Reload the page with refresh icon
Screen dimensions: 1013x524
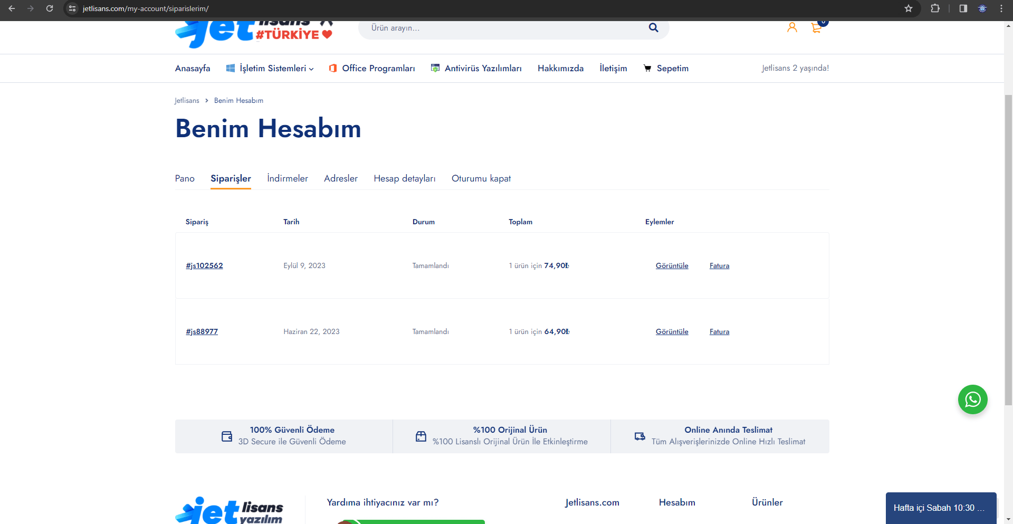click(50, 8)
